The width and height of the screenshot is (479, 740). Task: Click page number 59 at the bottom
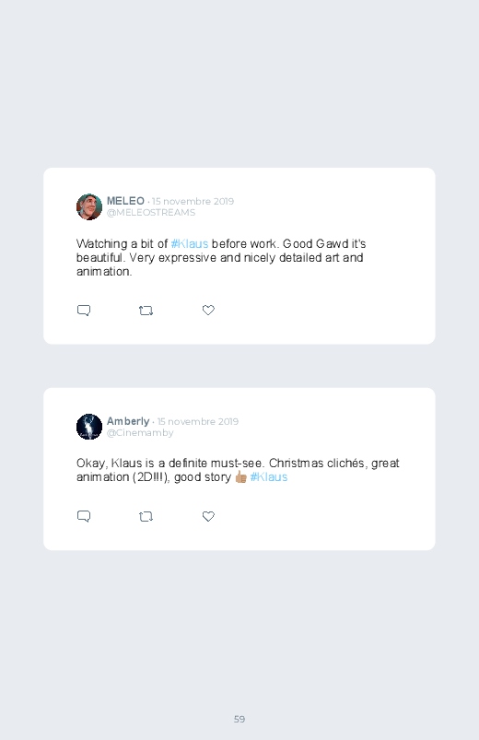(x=239, y=719)
